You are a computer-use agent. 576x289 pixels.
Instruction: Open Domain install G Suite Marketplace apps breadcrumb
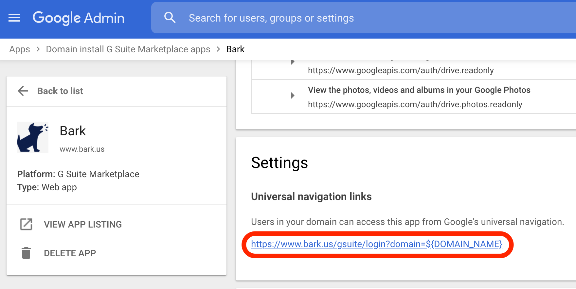(128, 49)
